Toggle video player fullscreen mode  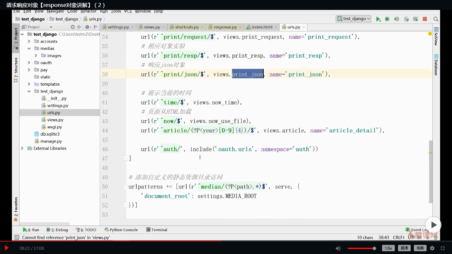(443, 248)
